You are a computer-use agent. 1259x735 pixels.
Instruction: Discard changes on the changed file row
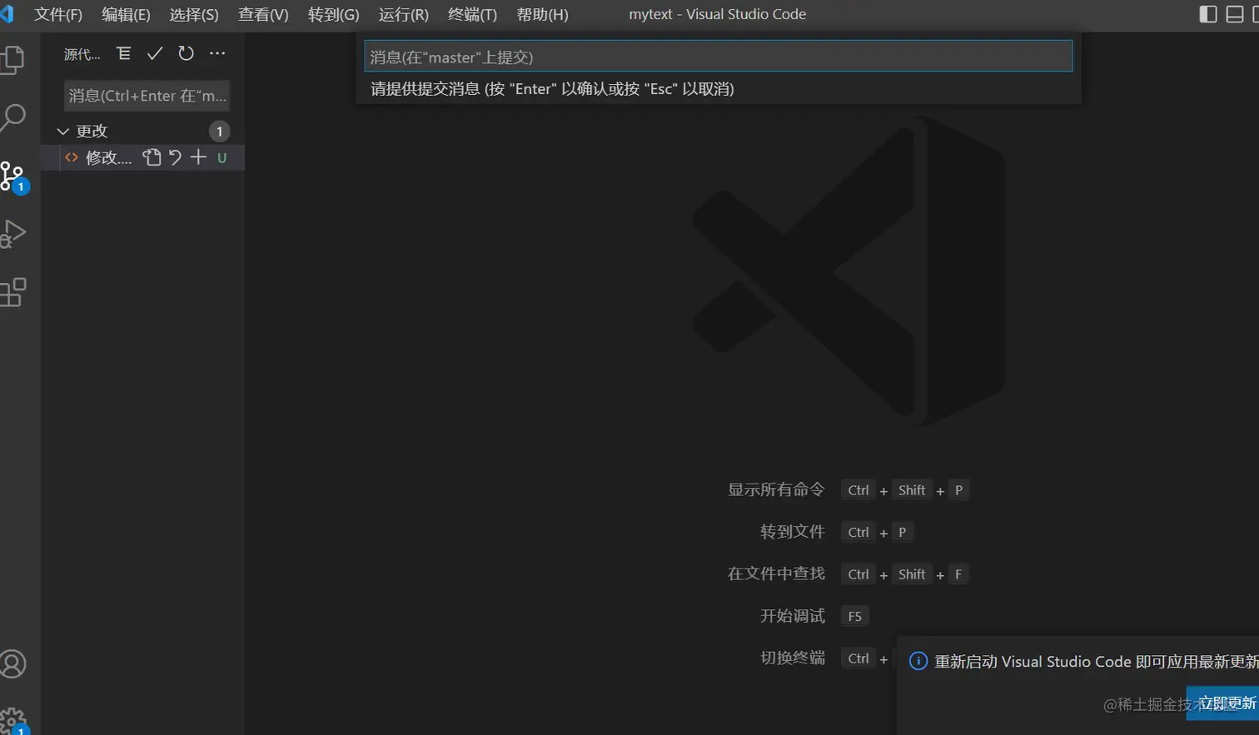click(175, 157)
